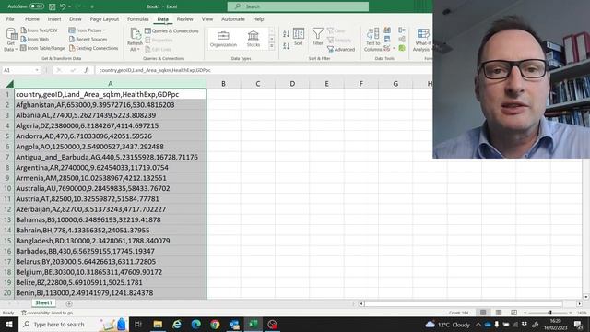
Task: Click From Table/Range
Action: point(42,48)
